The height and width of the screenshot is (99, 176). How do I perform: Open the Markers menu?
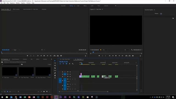(x=18, y=3)
